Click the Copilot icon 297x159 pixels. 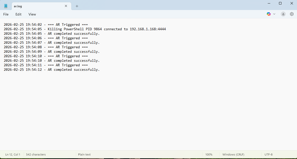pos(269,14)
